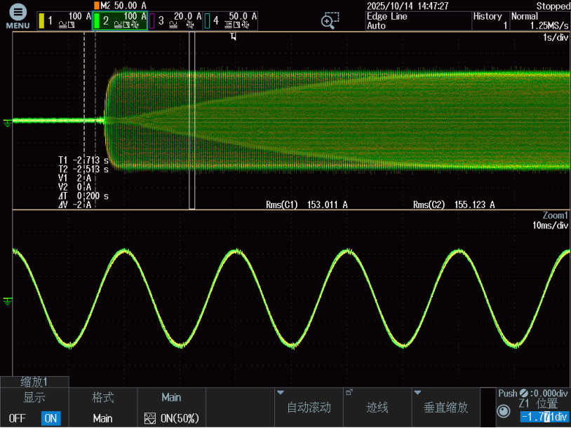Select the 缩放1 tab
Screen dimensions: 571x428
click(34, 382)
